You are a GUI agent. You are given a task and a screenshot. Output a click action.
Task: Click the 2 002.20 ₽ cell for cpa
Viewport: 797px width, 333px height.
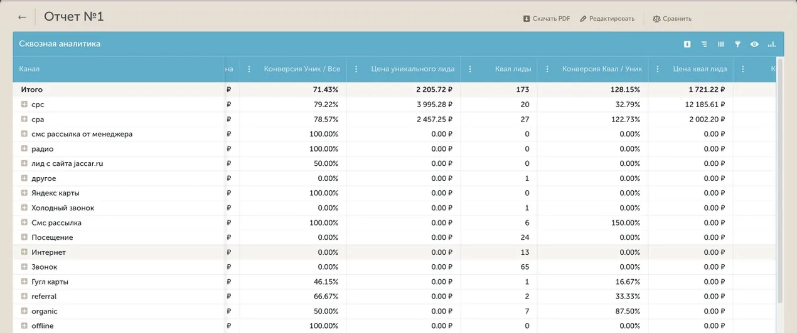pos(708,119)
